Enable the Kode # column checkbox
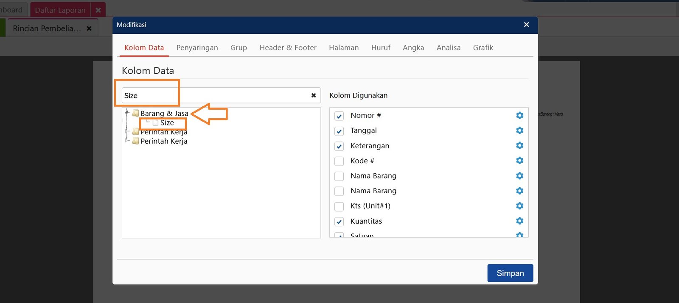The width and height of the screenshot is (679, 303). pos(339,161)
